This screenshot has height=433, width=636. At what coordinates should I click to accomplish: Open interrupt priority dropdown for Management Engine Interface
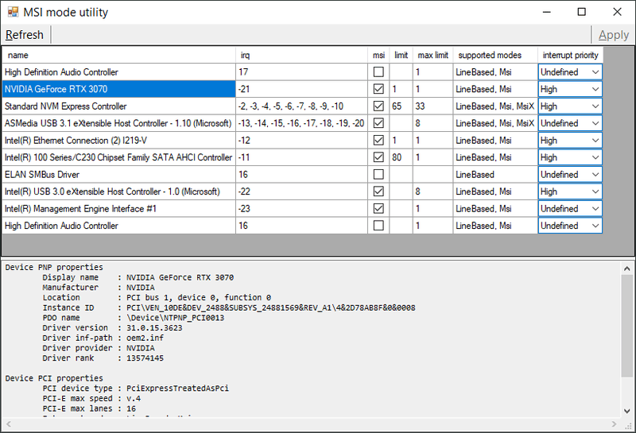[570, 208]
